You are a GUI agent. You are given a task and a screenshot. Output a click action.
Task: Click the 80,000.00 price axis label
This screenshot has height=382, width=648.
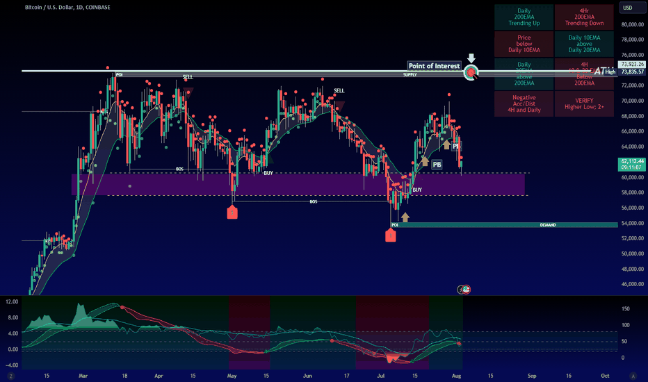[632, 24]
